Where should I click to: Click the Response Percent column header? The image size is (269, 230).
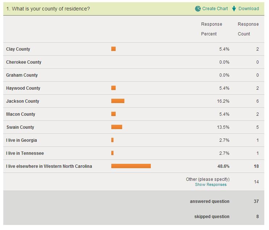click(212, 29)
